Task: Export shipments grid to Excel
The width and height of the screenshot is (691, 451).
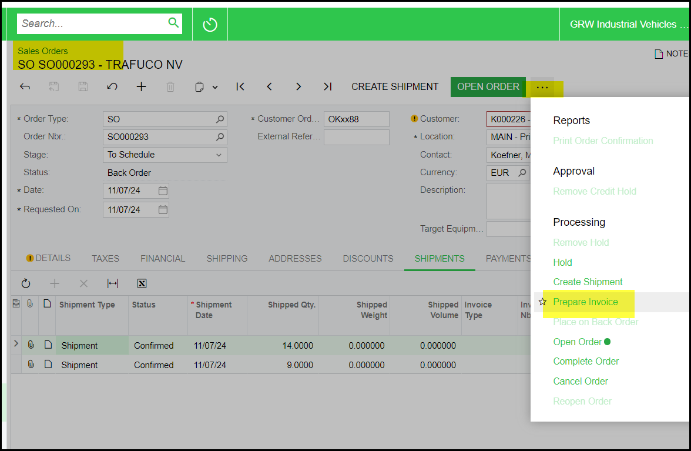Action: click(142, 283)
